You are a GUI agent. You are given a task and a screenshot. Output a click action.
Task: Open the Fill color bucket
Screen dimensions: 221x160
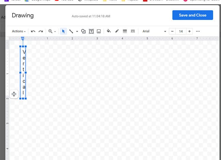coord(109,31)
